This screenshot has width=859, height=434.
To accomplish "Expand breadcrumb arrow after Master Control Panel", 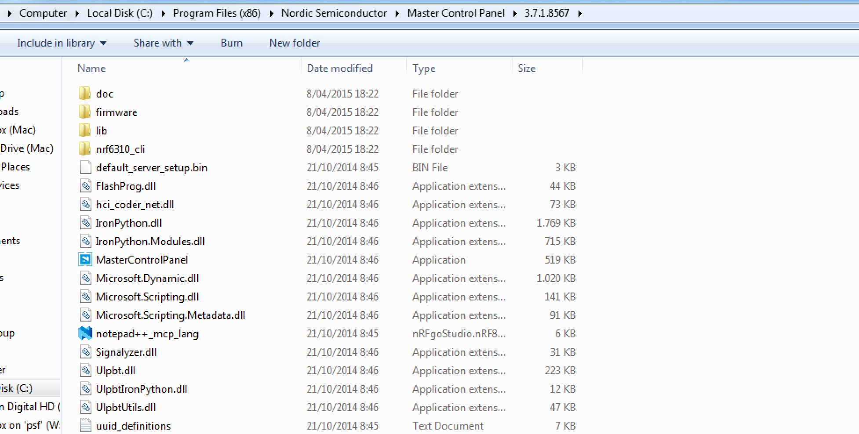I will 515,14.
